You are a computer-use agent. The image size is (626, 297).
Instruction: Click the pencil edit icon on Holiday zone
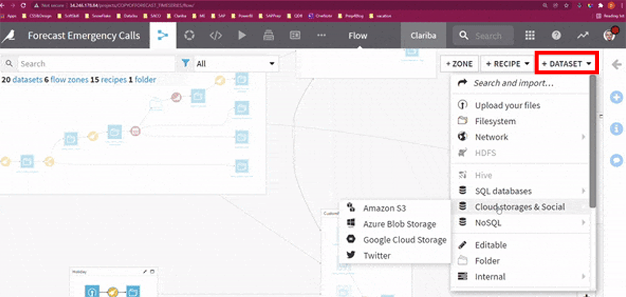pyautogui.click(x=145, y=271)
